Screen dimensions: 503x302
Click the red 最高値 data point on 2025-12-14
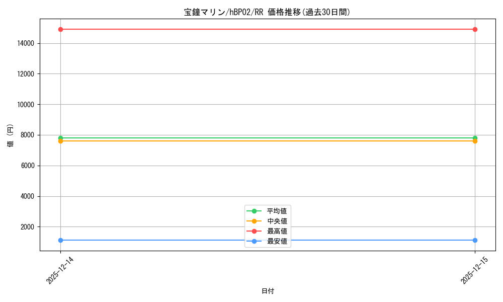pos(60,29)
